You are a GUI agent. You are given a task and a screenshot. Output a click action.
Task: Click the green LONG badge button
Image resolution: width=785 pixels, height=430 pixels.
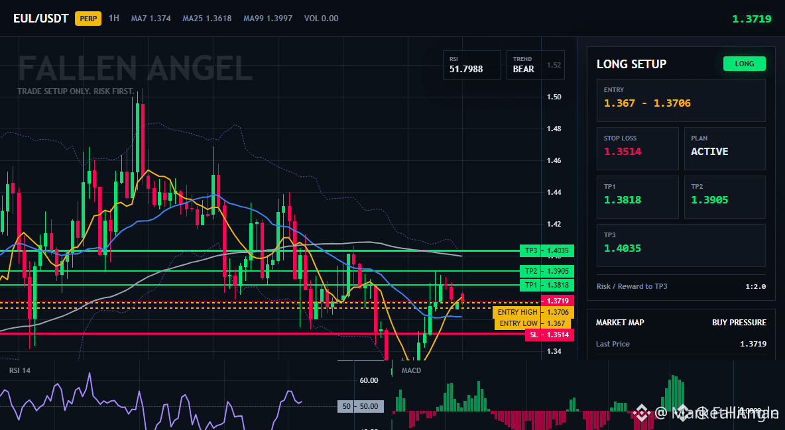click(744, 64)
